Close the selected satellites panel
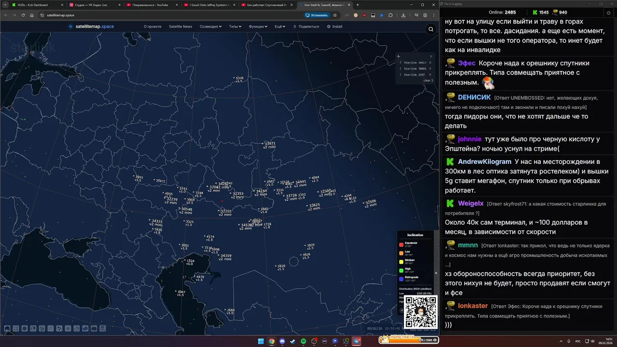 (431, 56)
